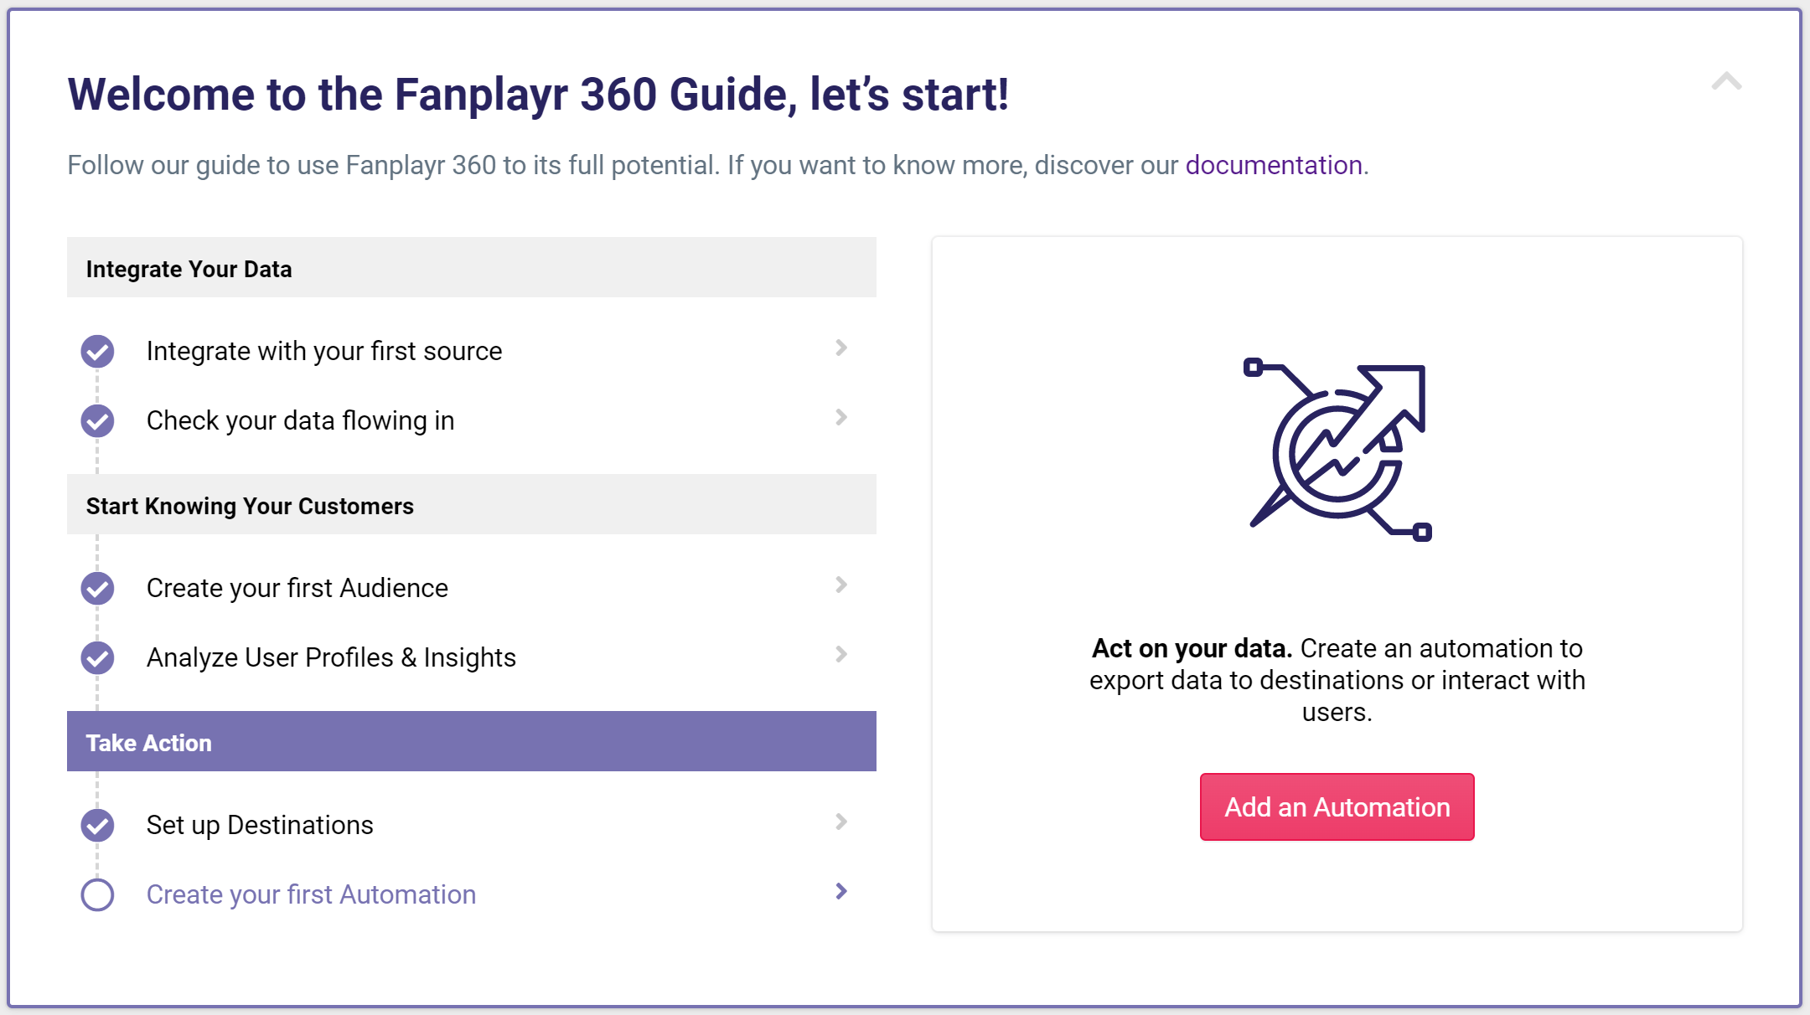Open the documentation link
Screen dimensions: 1810x1015
[x=1274, y=165]
